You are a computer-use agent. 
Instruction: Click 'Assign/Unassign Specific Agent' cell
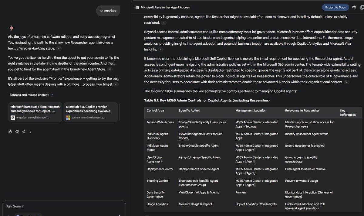coord(200,157)
